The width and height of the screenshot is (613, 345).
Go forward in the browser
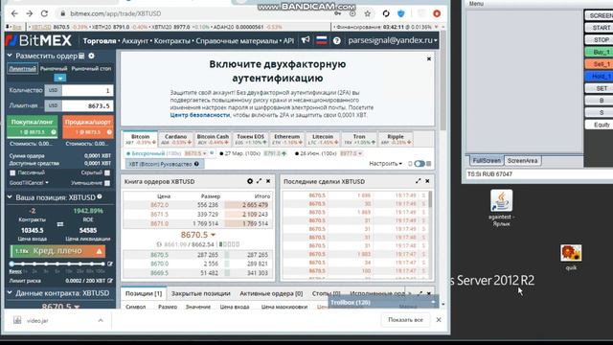30,13
